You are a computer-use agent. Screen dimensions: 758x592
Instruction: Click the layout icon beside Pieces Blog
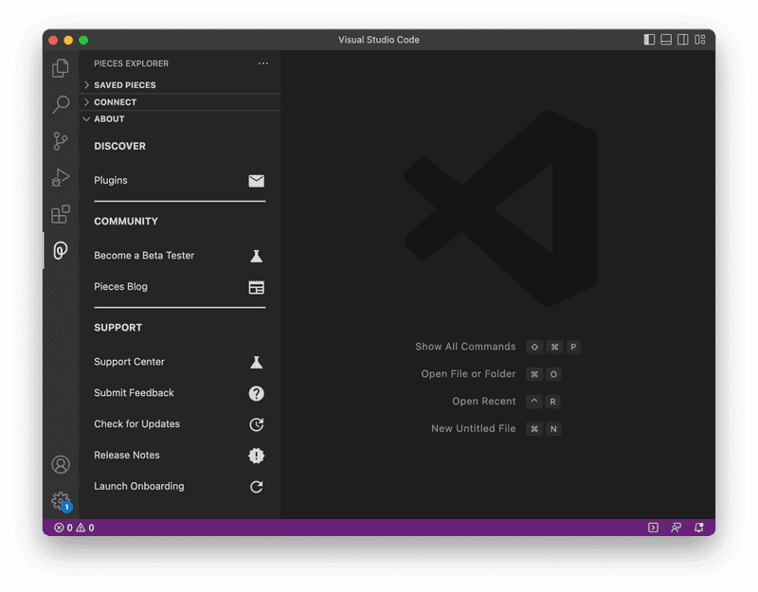click(256, 287)
